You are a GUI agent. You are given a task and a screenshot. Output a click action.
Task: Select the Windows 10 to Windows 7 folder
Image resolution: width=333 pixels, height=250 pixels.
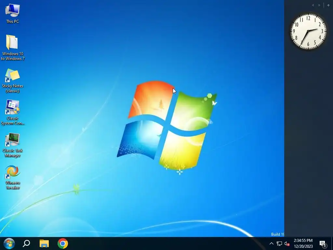[13, 48]
